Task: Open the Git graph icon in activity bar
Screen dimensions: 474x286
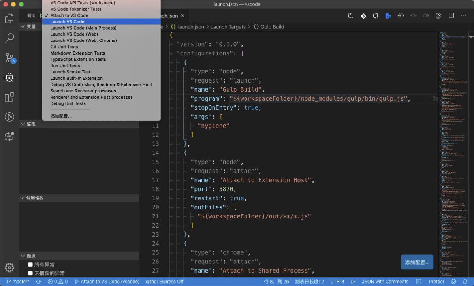Action: coord(9,117)
